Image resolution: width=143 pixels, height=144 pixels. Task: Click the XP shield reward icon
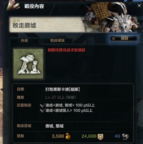(x=100, y=137)
